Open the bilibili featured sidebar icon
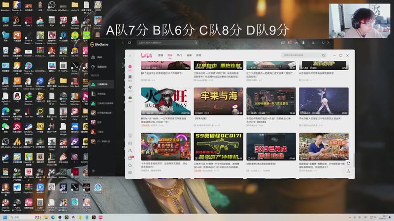Viewport: 394px width, 221px height. (130, 77)
